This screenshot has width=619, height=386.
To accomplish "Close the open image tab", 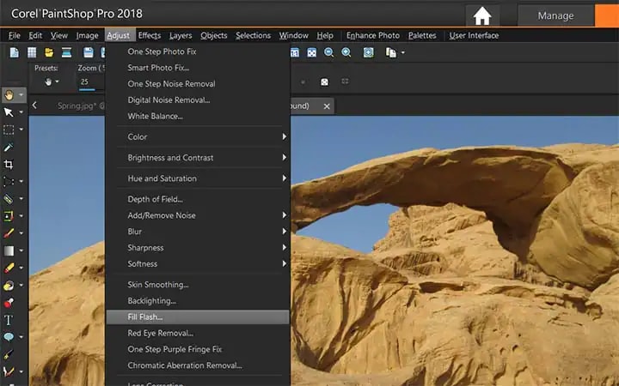I will 327,106.
